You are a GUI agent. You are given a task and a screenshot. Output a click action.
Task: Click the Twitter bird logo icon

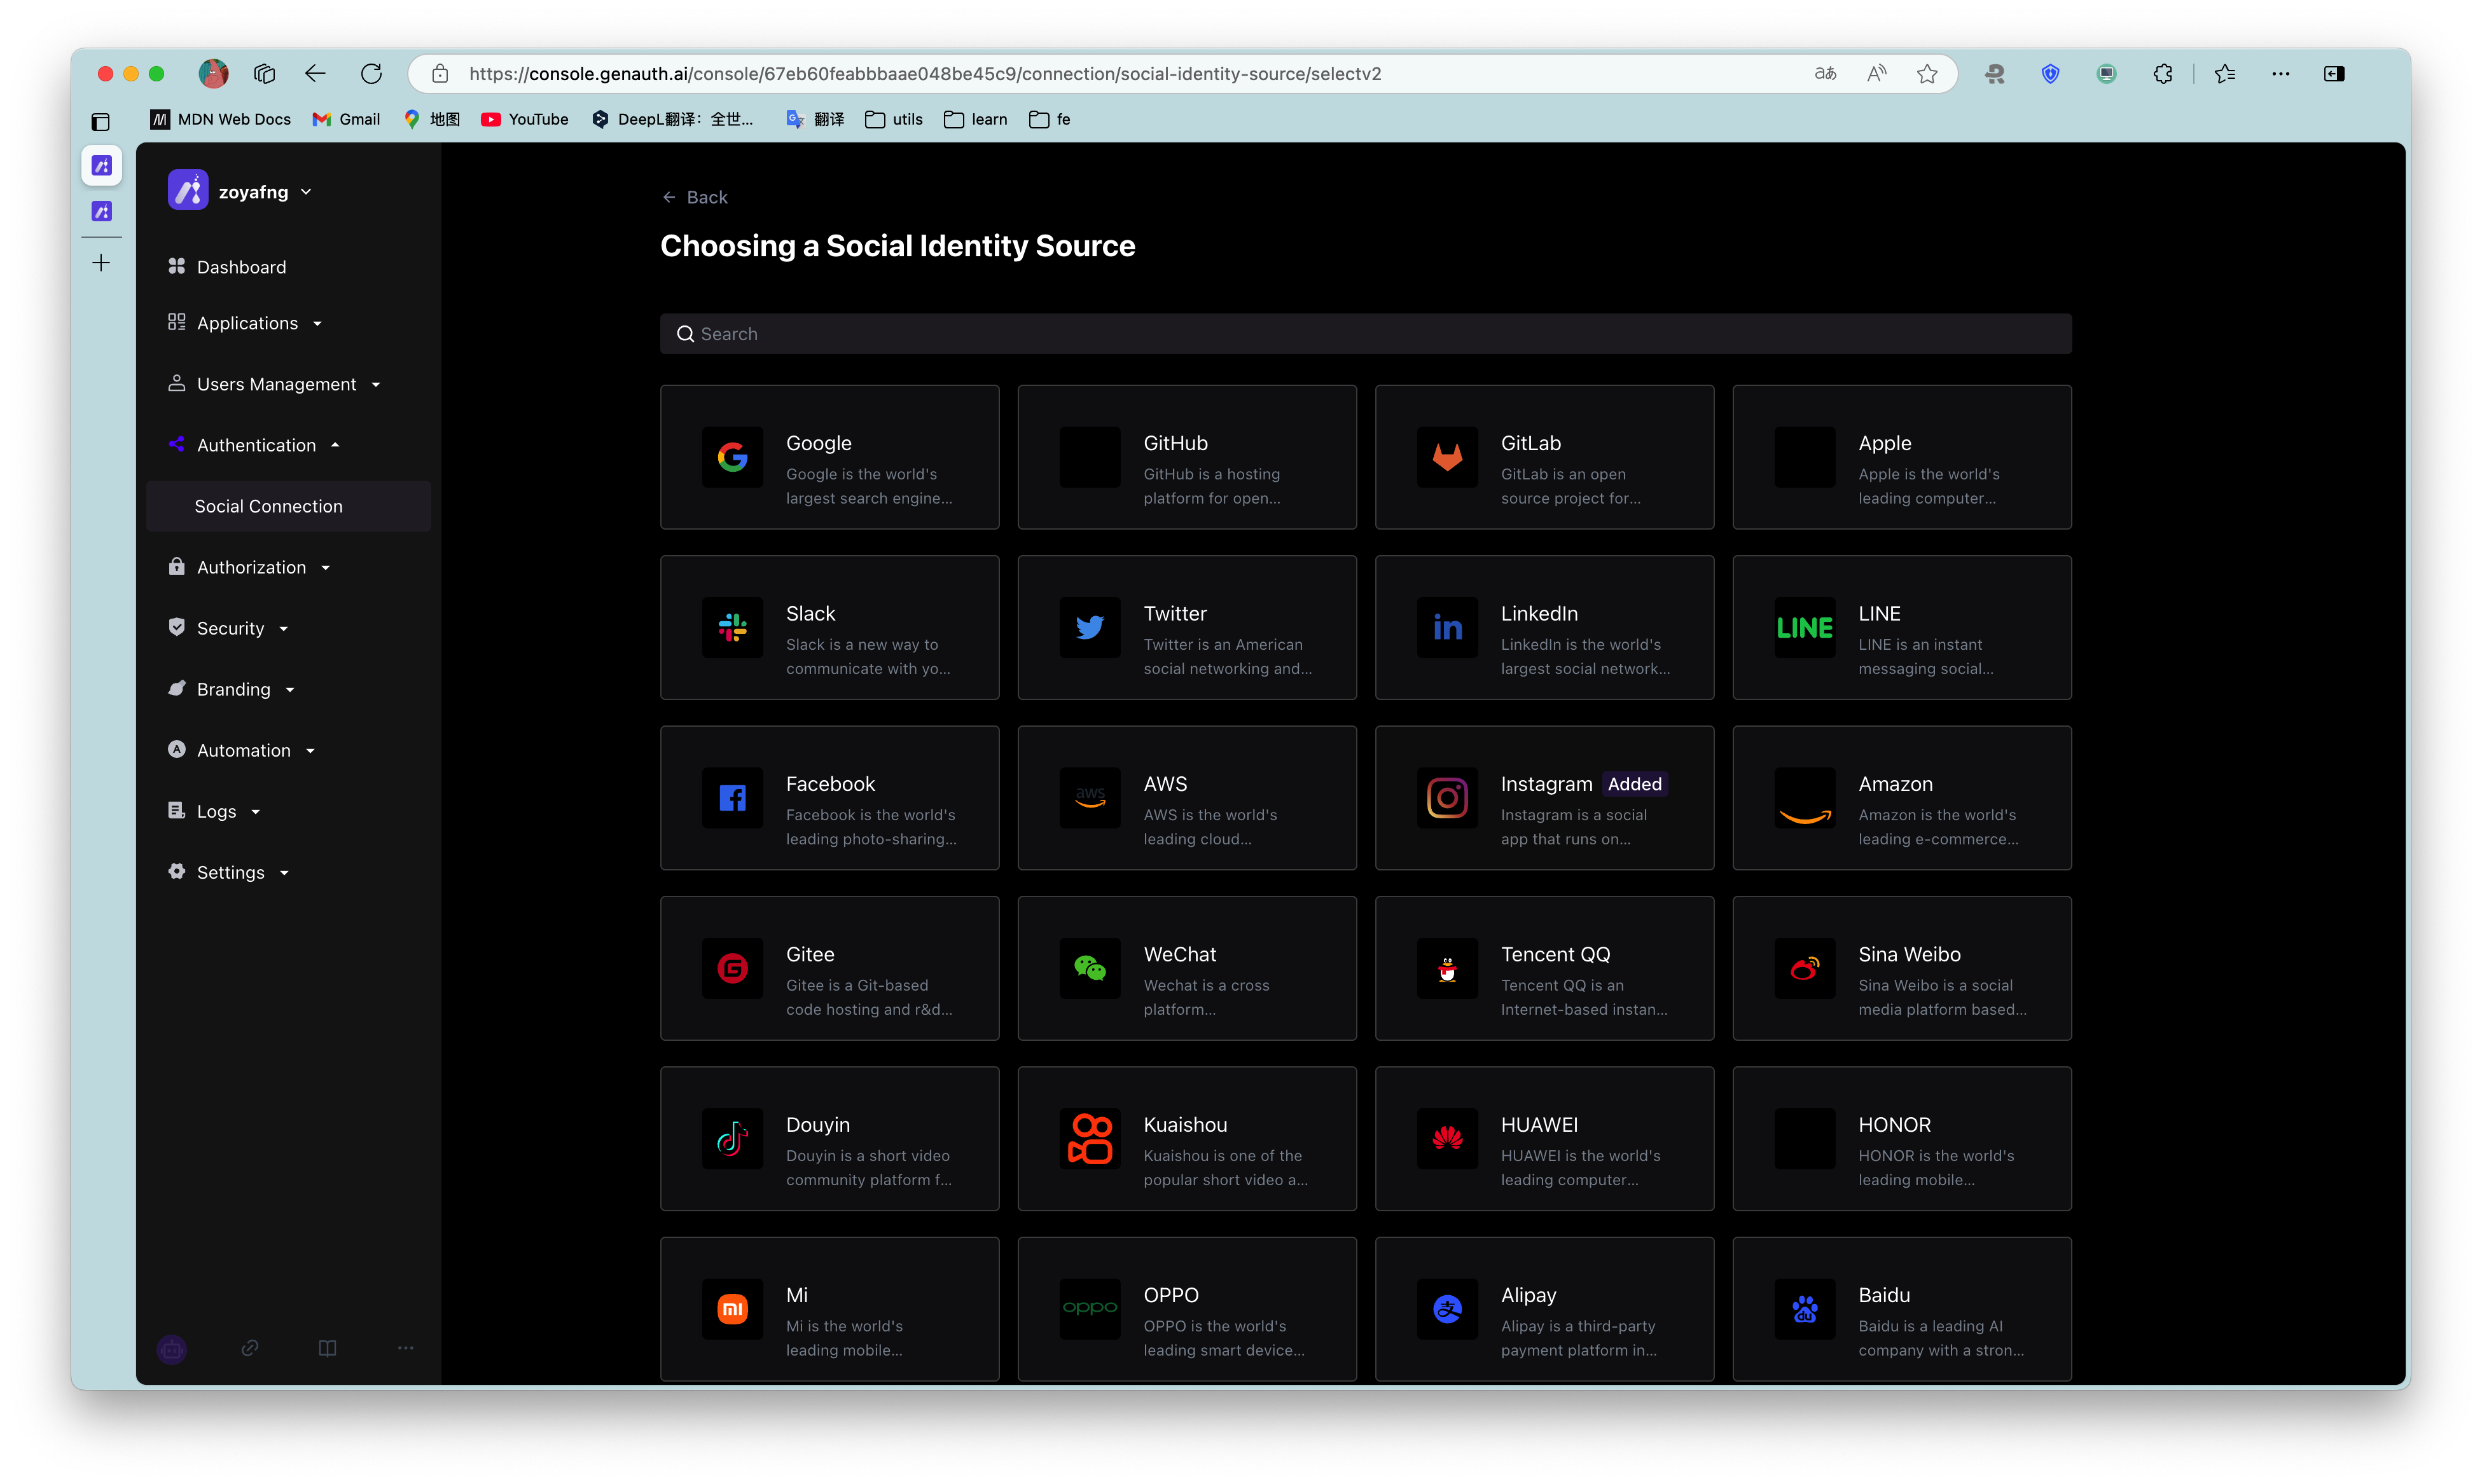tap(1090, 627)
